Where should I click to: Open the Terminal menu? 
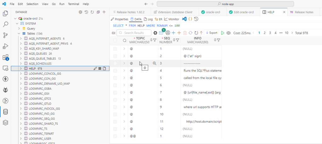(x=74, y=4)
